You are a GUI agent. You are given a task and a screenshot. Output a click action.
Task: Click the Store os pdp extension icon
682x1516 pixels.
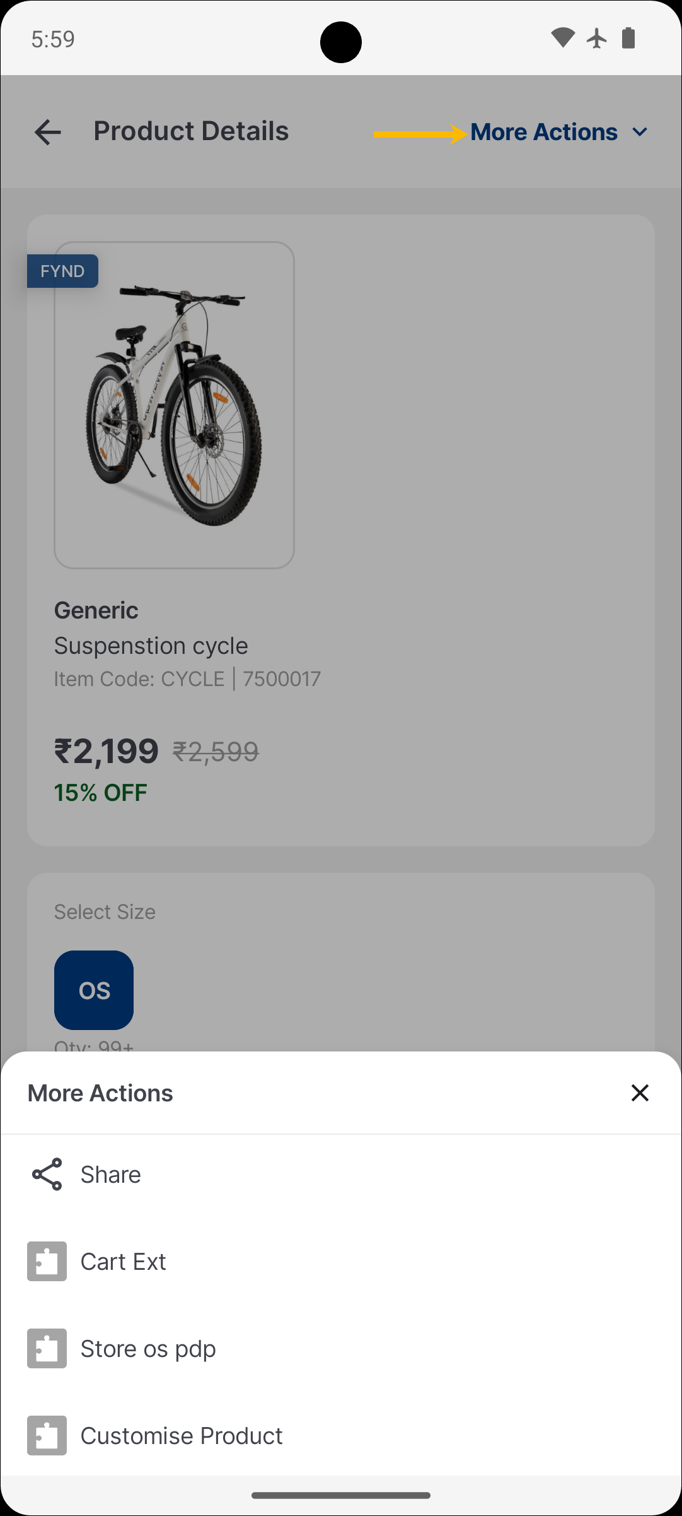click(x=47, y=1349)
